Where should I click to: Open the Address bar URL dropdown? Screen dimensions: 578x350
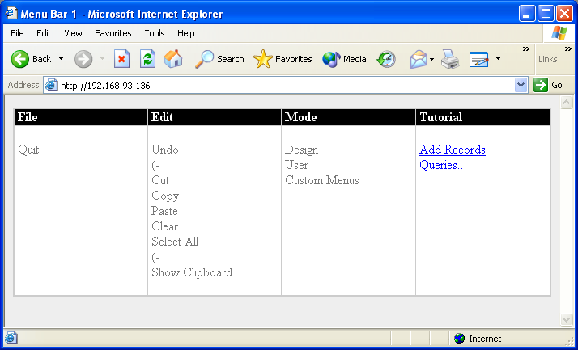(521, 85)
